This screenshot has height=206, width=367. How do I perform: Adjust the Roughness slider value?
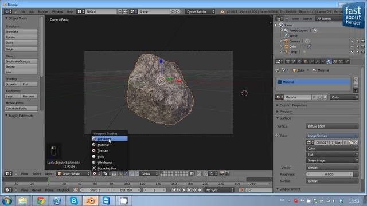click(x=329, y=174)
